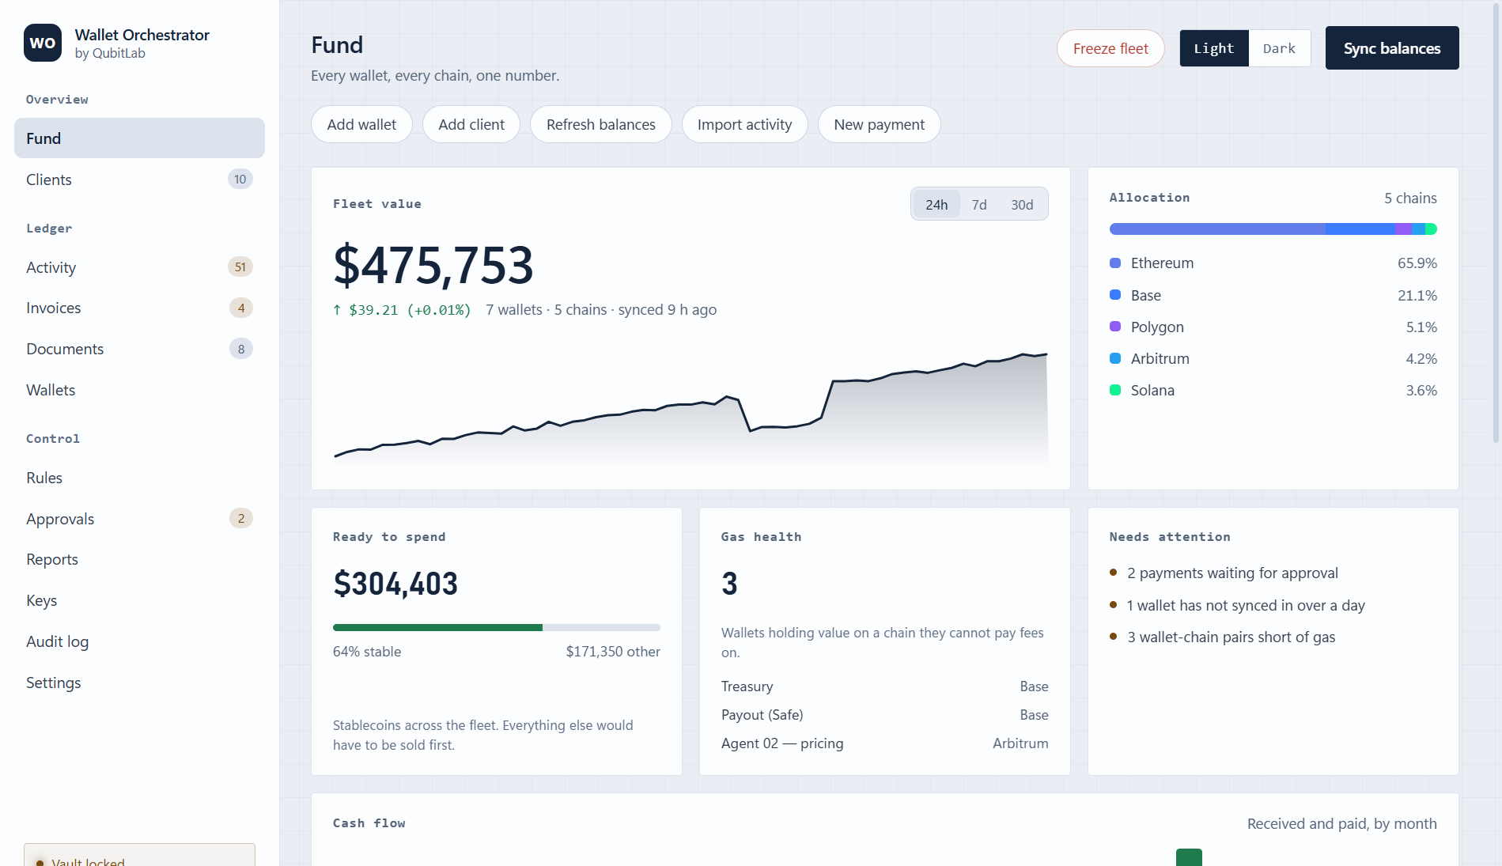This screenshot has height=866, width=1502.
Task: Click '2 payments waiting for approval'
Action: [1232, 573]
